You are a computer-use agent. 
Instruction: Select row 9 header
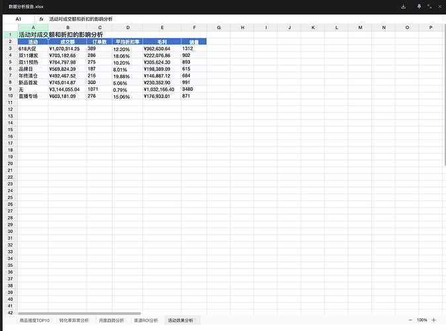click(x=10, y=89)
